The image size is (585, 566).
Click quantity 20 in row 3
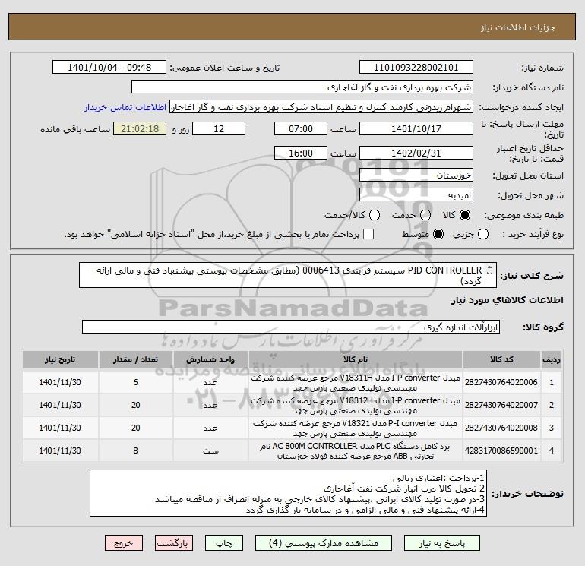point(135,428)
